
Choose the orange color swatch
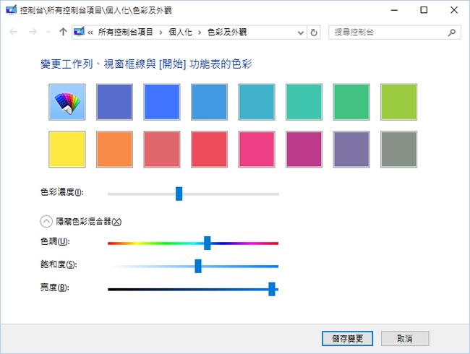click(114, 149)
